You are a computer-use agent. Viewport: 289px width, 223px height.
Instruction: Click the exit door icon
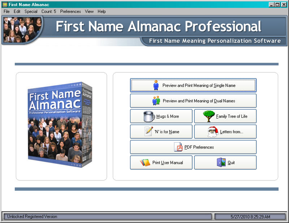click(x=221, y=162)
